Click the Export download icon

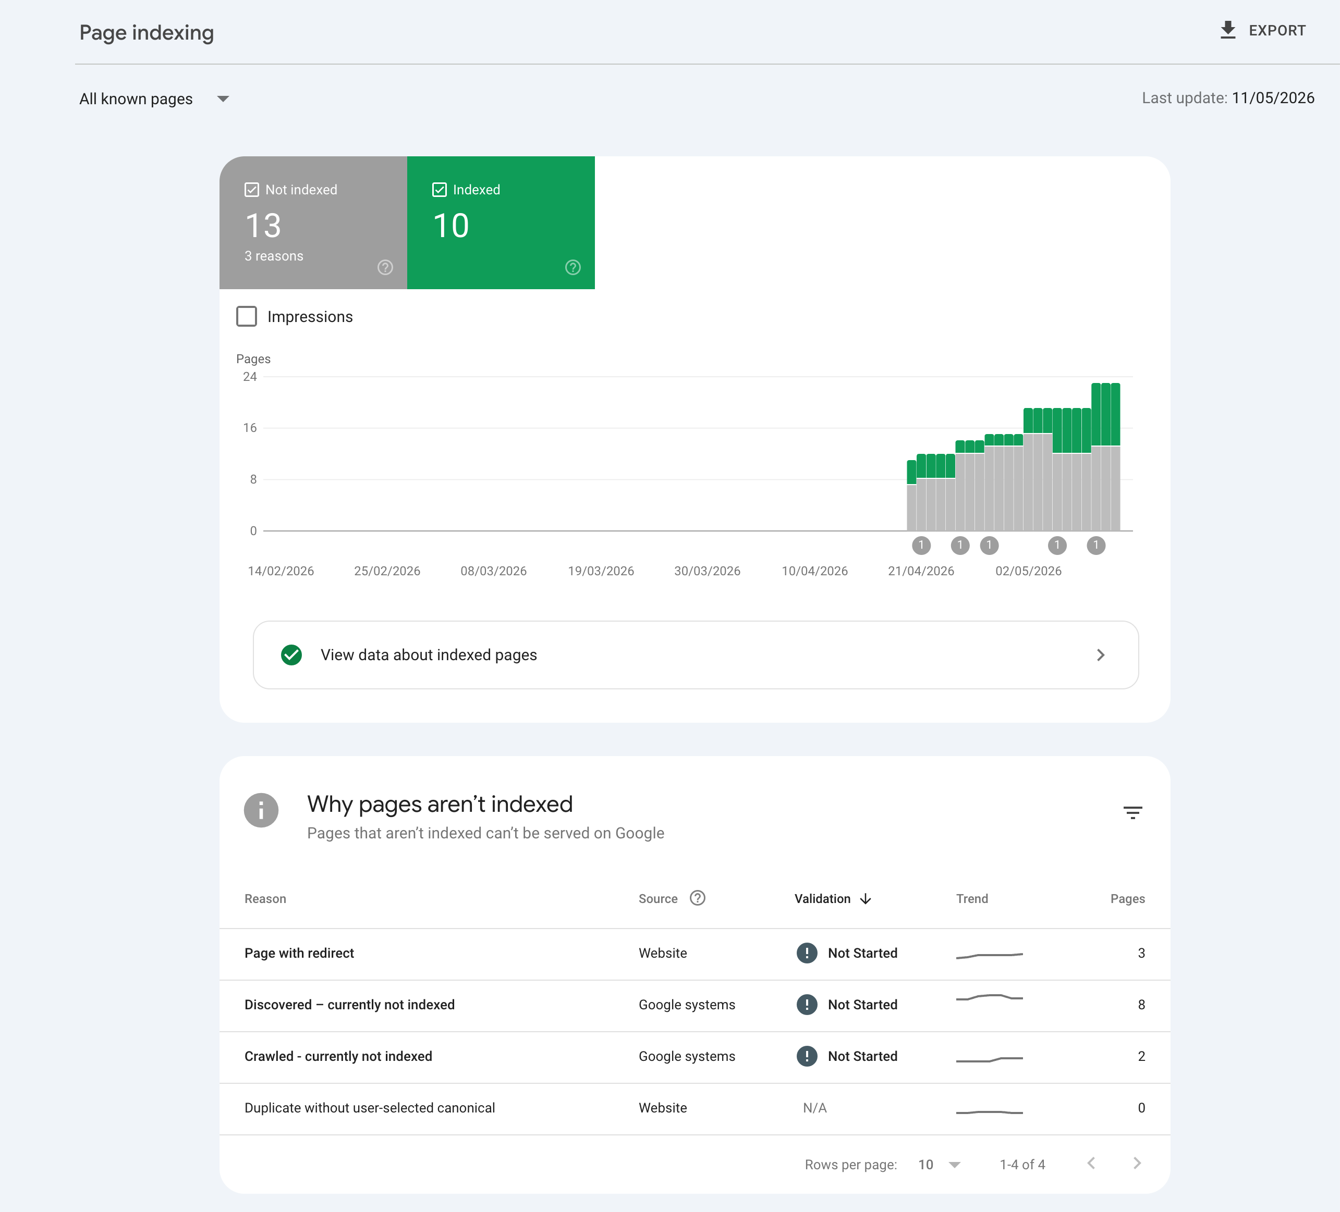point(1228,31)
